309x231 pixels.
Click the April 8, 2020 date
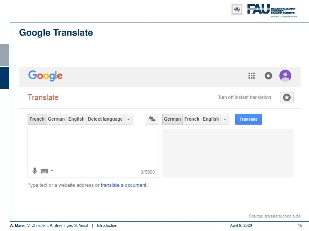pyautogui.click(x=241, y=226)
